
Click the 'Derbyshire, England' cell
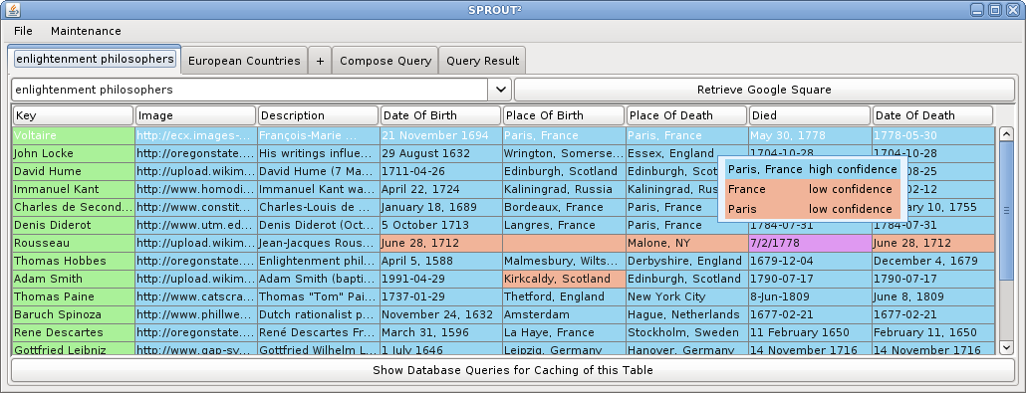[687, 261]
